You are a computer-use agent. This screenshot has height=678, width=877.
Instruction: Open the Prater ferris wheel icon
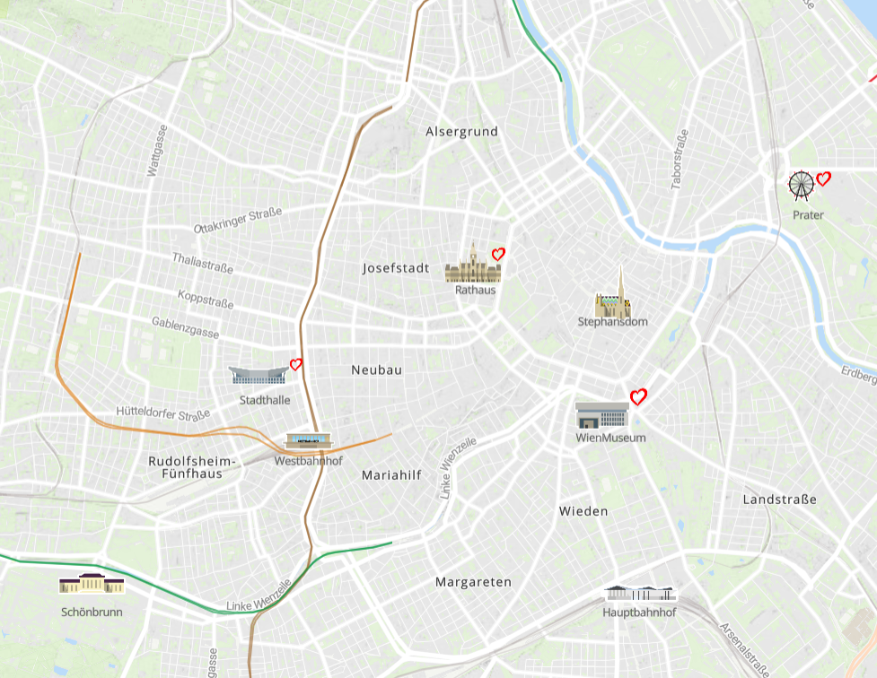point(801,187)
